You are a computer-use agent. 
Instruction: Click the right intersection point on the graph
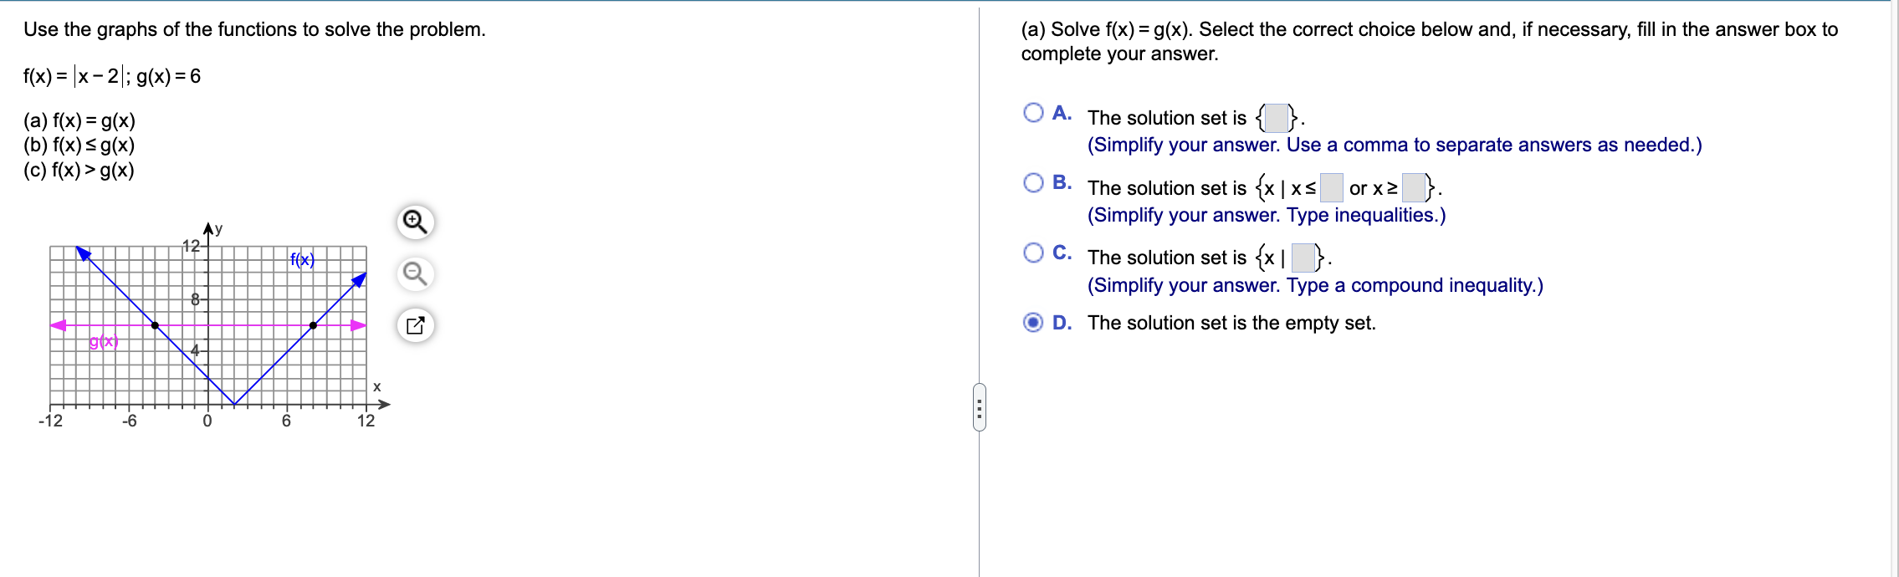point(313,325)
